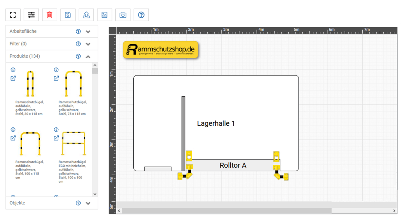Expand the Objekte section chevron
The width and height of the screenshot is (420, 222).
(x=88, y=203)
